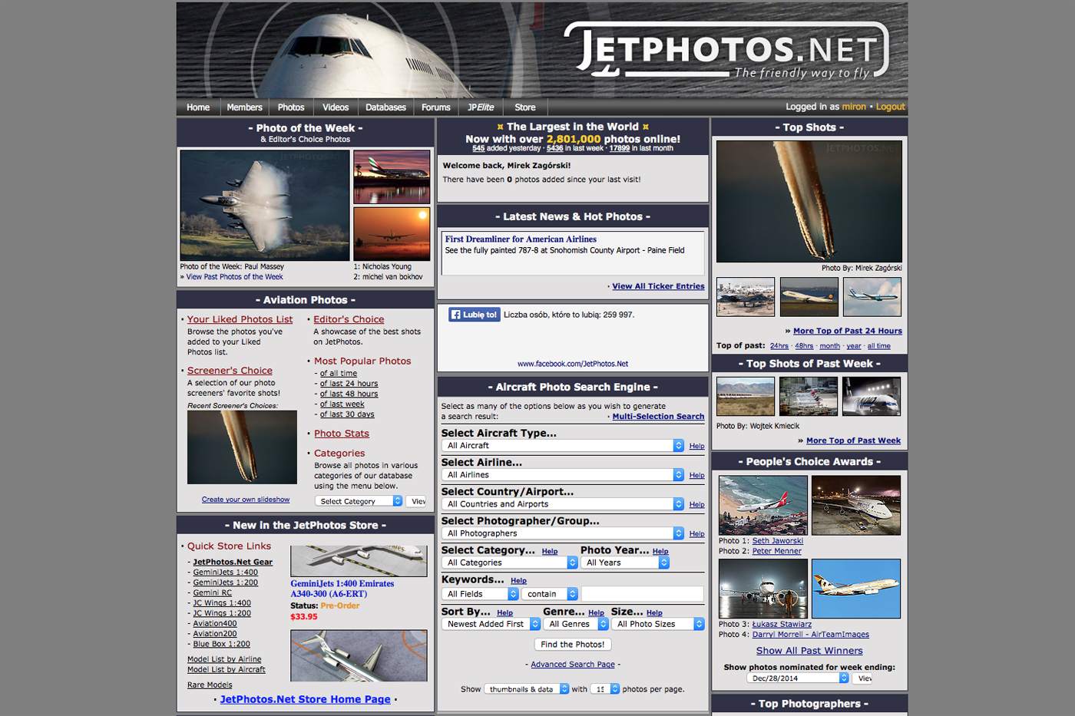Open the Multi-Selection Search link
The width and height of the screenshot is (1075, 716).
[658, 417]
